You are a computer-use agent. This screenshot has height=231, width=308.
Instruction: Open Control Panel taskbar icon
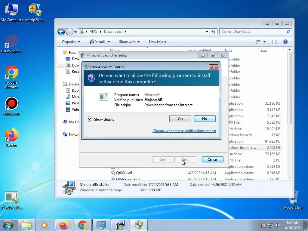tap(101, 225)
